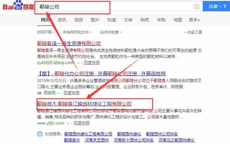Viewport: 230px width, 144px height.
Task: Open the 地图 tab
Action: point(178,20)
